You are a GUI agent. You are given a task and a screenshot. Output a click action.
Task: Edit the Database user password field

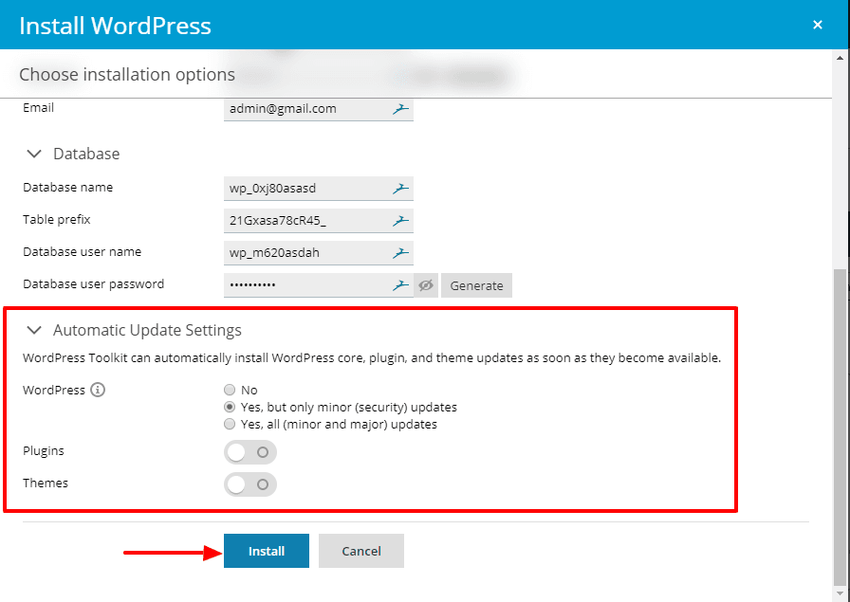point(319,285)
